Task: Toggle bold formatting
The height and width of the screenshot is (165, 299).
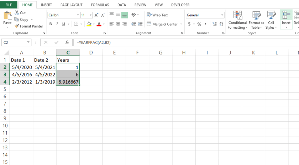Action: pyautogui.click(x=51, y=24)
